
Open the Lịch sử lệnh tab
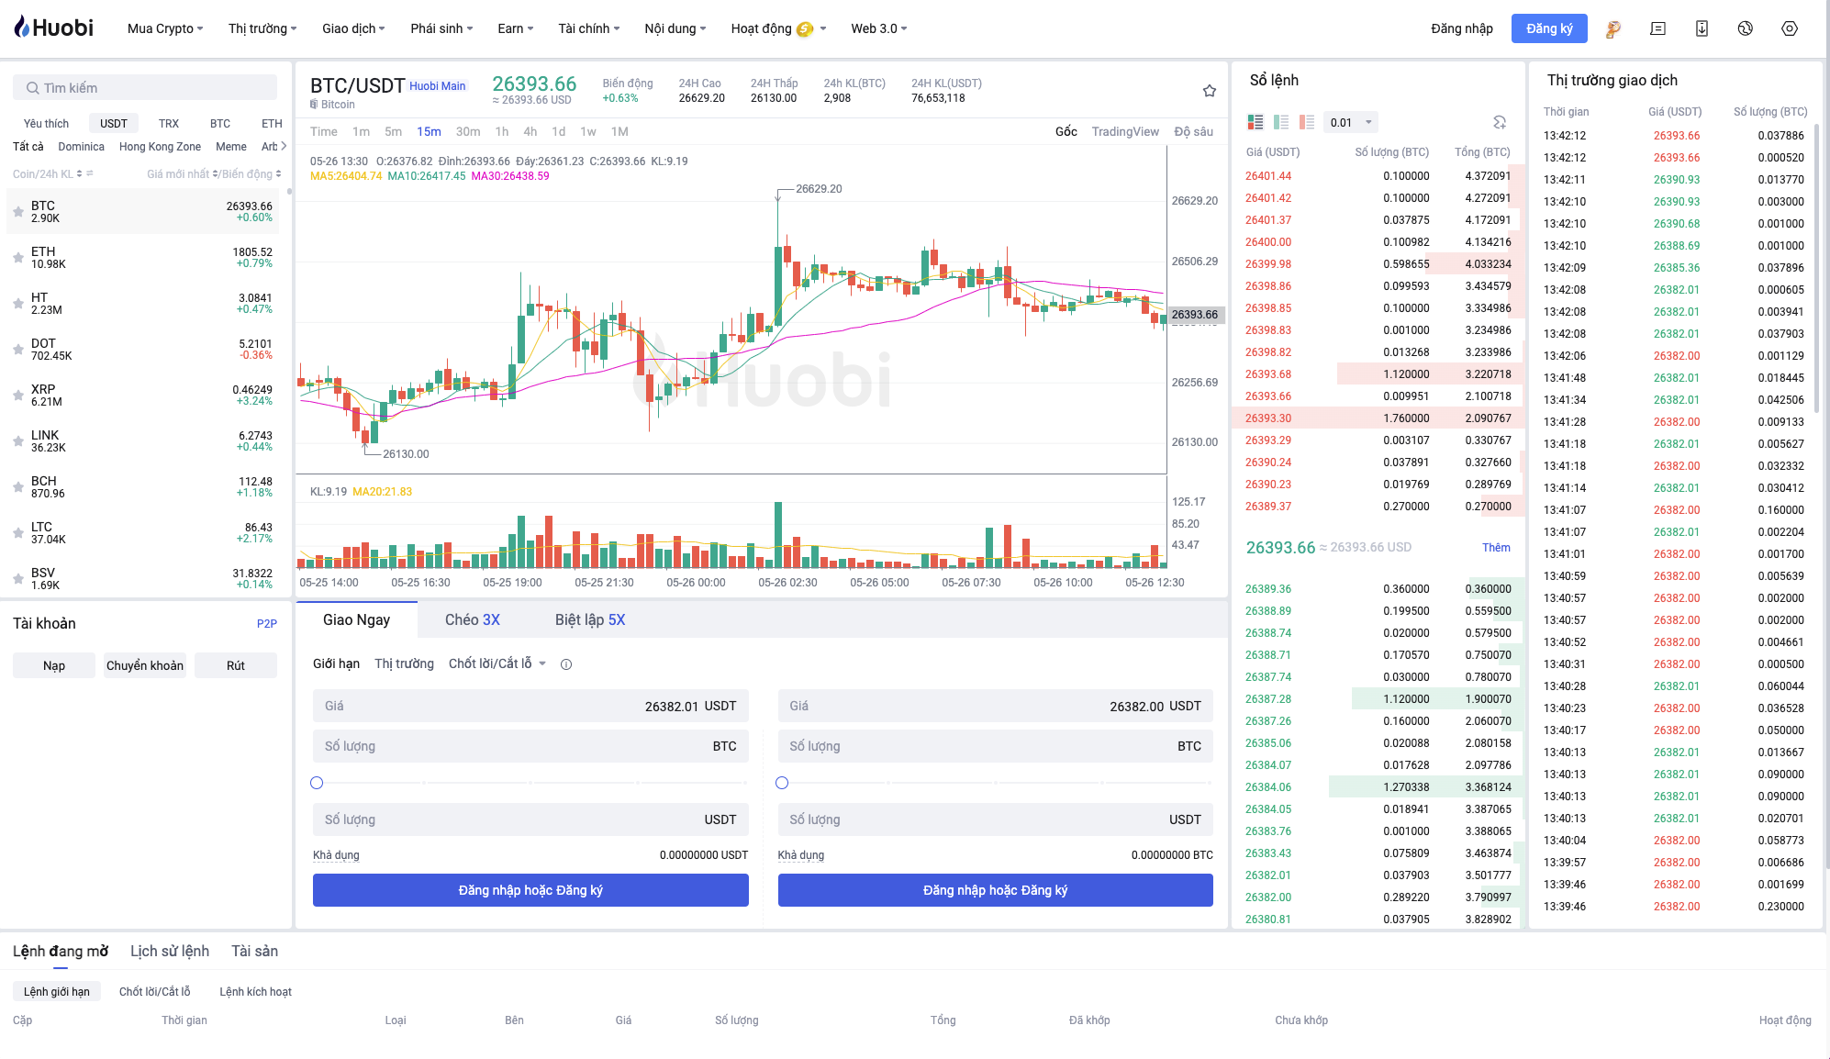170,951
